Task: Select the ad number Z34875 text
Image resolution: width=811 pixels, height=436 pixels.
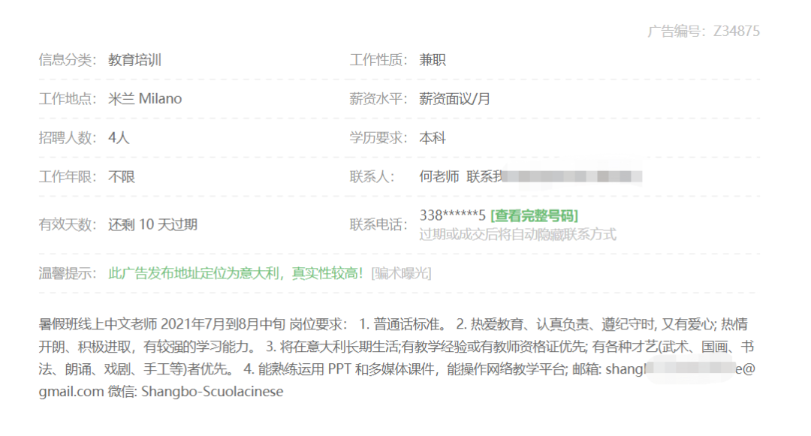Action: [736, 31]
